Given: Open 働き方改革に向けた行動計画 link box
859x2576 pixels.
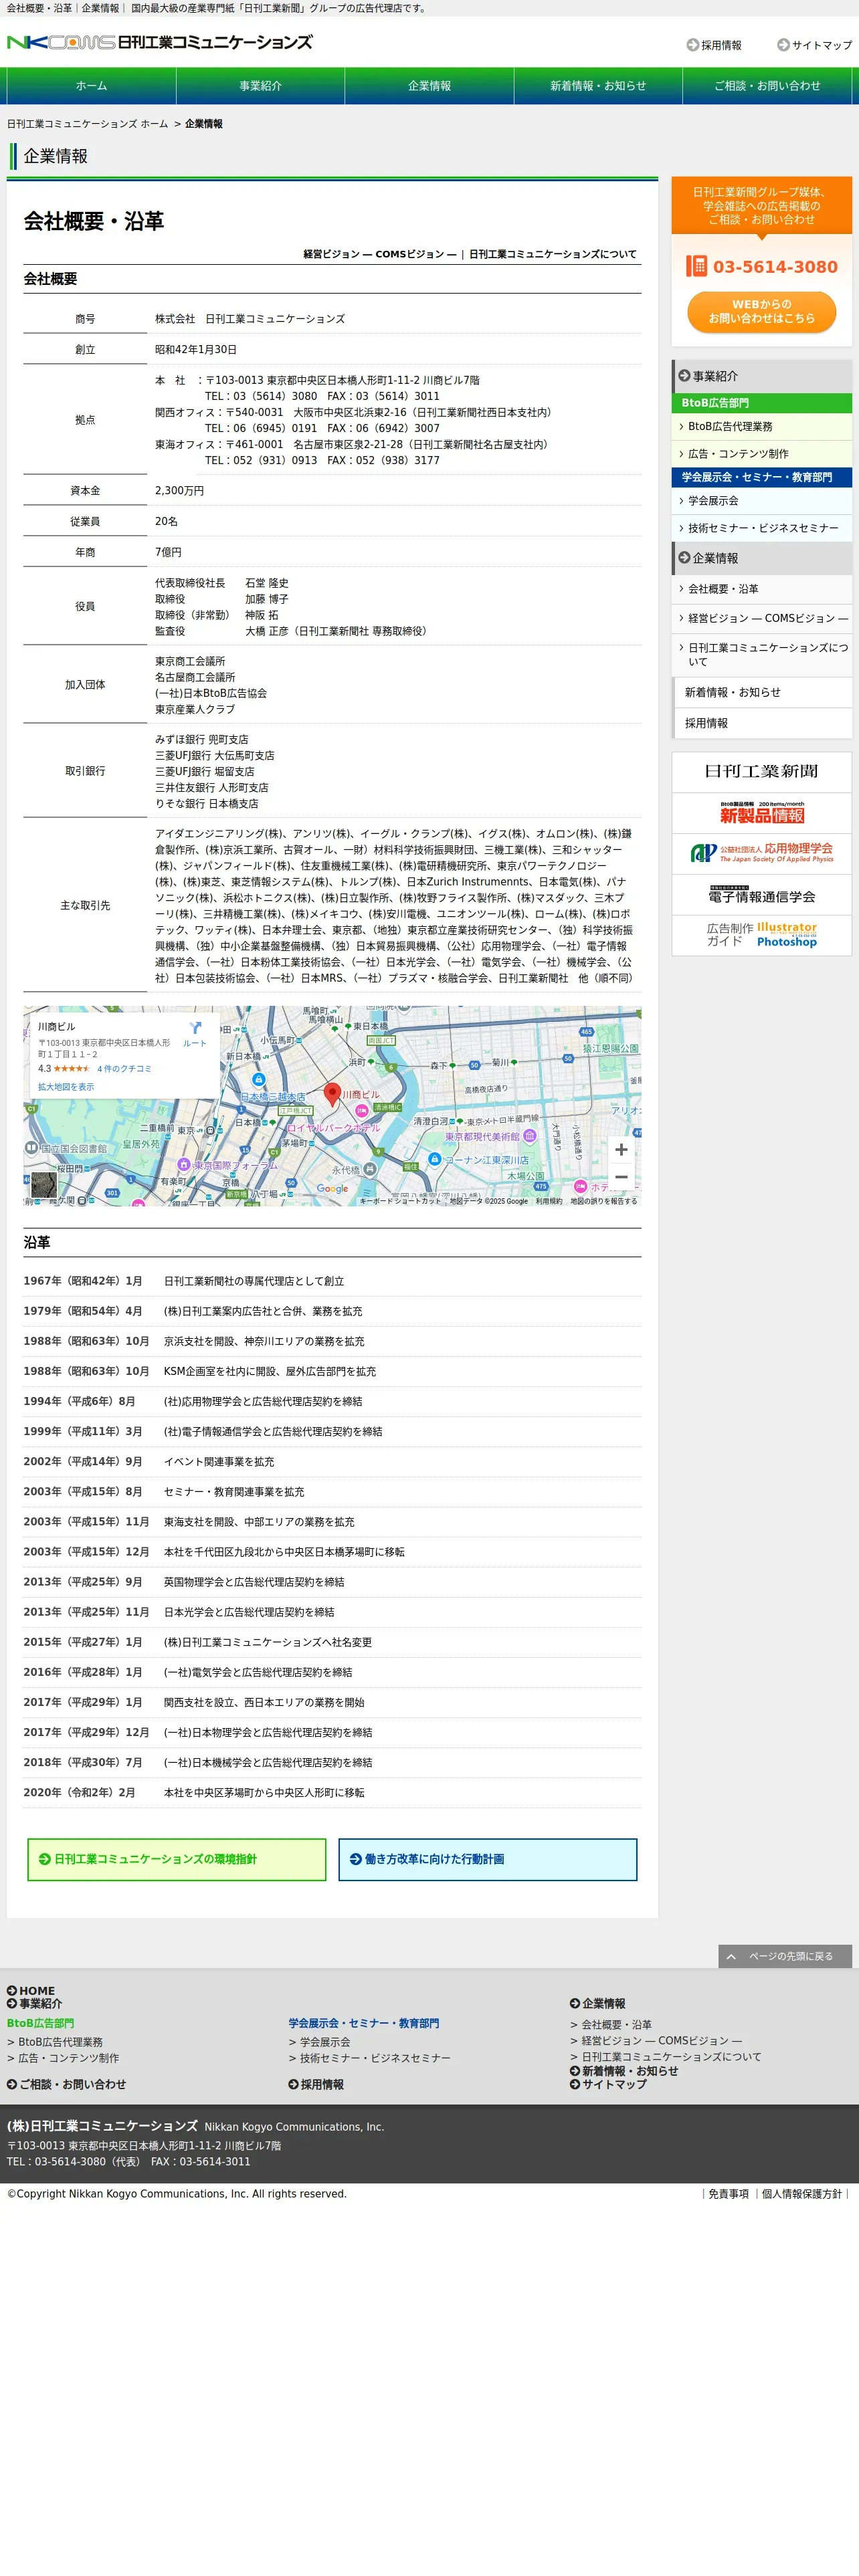Looking at the screenshot, I should coord(488,1859).
